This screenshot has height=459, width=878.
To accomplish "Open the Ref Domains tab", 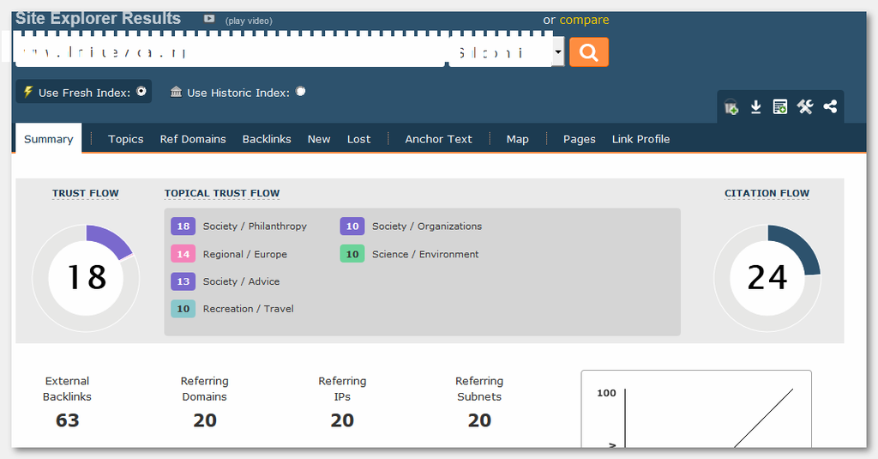I will (193, 139).
